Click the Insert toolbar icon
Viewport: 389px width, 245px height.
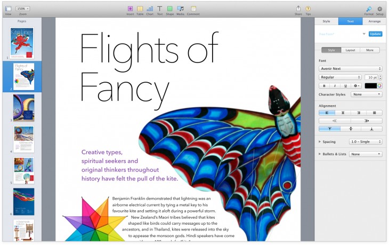(x=130, y=9)
